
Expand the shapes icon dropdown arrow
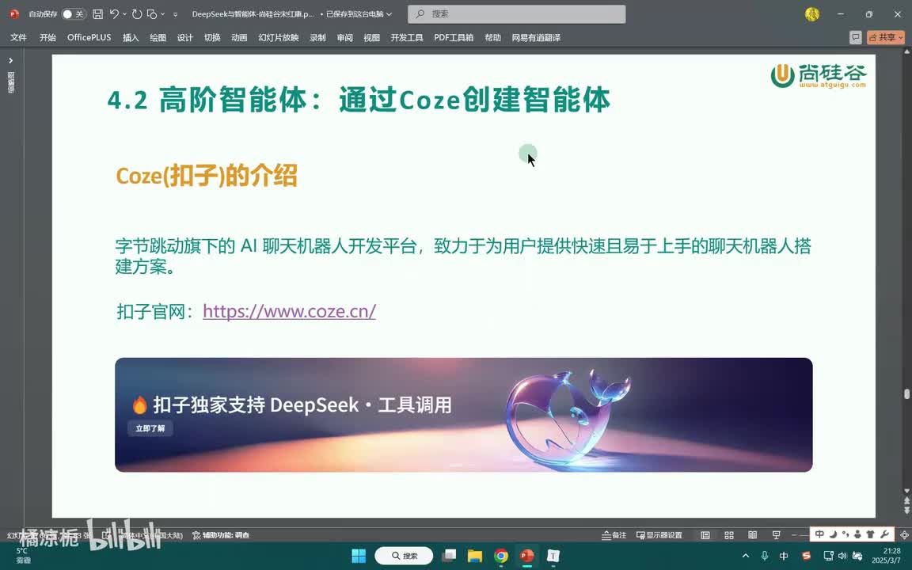(162, 14)
